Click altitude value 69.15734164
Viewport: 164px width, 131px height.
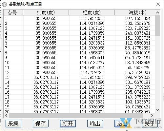138,58
